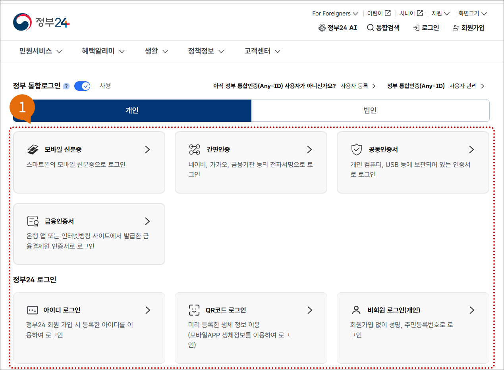Click the 정부24 로그인 section heading
This screenshot has width=504, height=370.
[x=35, y=280]
